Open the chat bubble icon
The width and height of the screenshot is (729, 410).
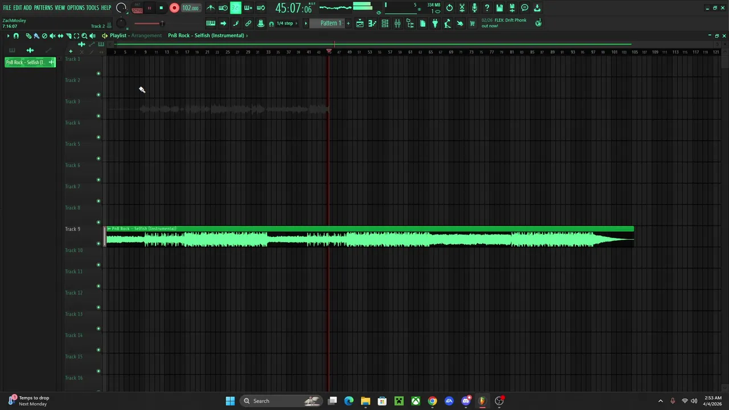(x=525, y=8)
